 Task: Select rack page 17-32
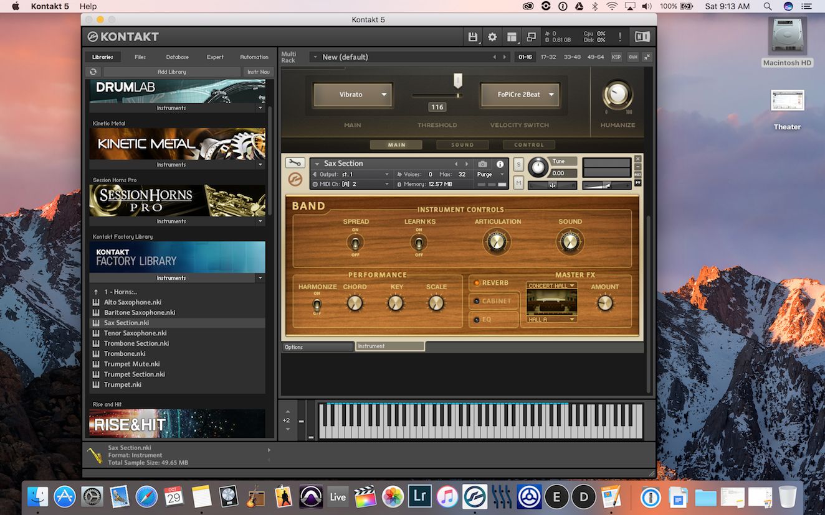pyautogui.click(x=548, y=57)
